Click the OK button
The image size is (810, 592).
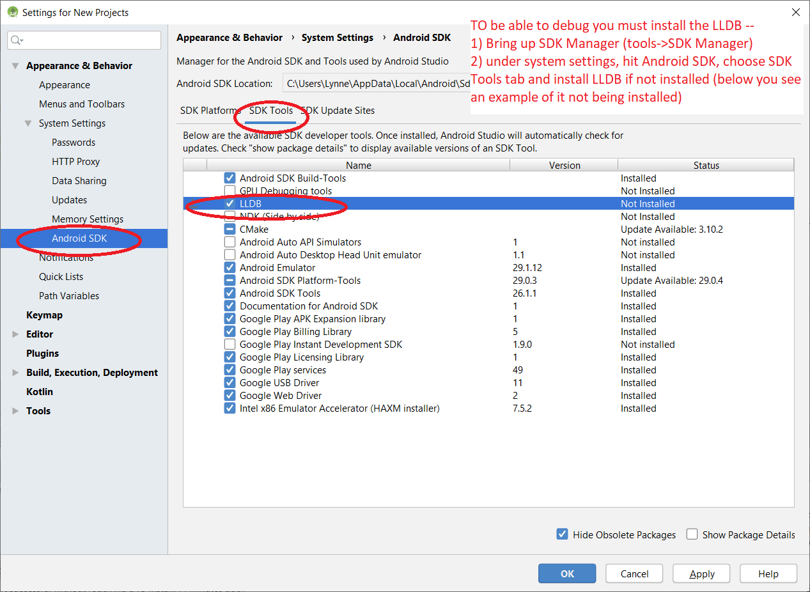(x=567, y=573)
